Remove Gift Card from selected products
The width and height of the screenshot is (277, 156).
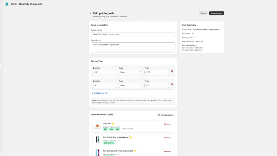coord(167,124)
